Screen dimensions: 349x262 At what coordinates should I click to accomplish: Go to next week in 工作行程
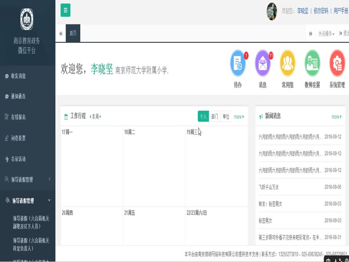coord(100,116)
